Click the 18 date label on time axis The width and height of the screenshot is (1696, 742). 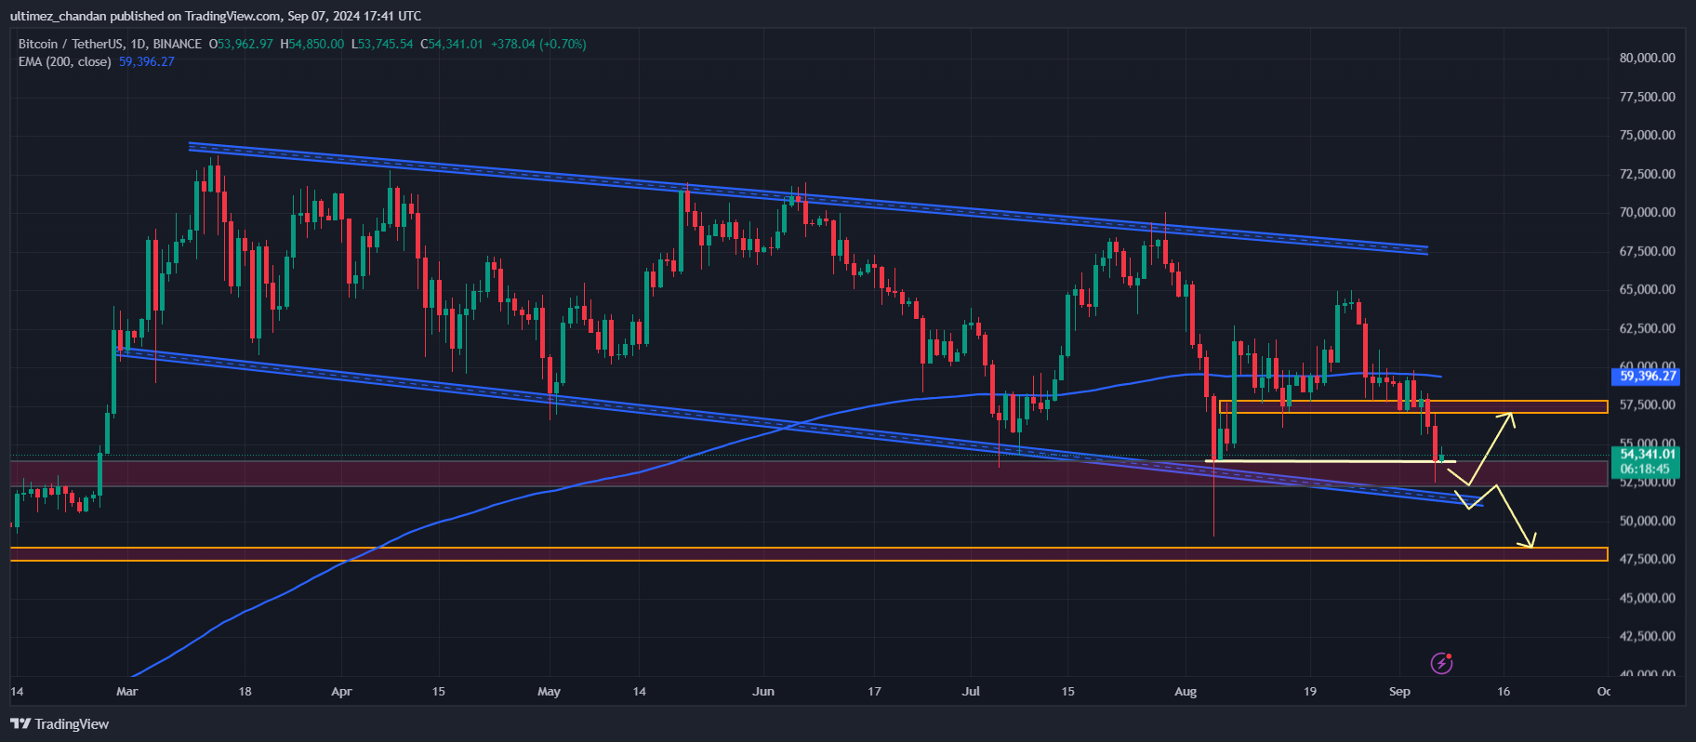click(245, 692)
